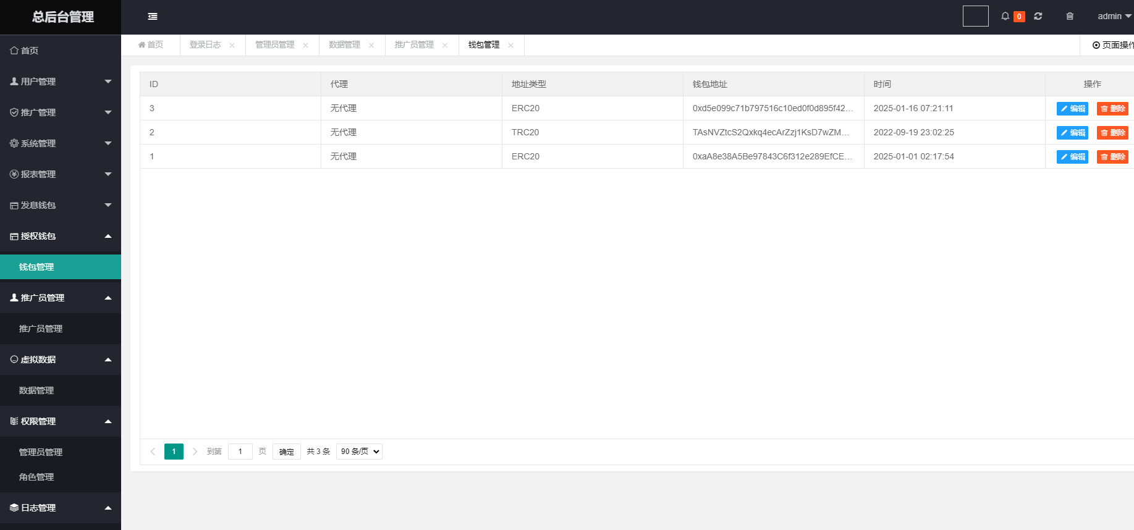
Task: Open 管理员管理 sidebar item
Action: point(61,452)
